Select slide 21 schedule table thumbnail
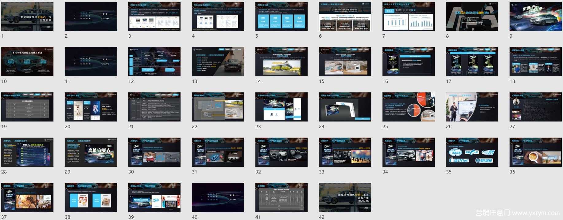 point(154,107)
